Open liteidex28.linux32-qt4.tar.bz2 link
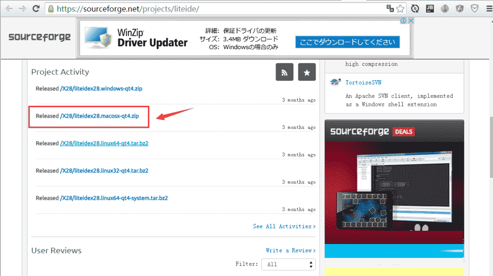The height and width of the screenshot is (276, 493). (104, 171)
